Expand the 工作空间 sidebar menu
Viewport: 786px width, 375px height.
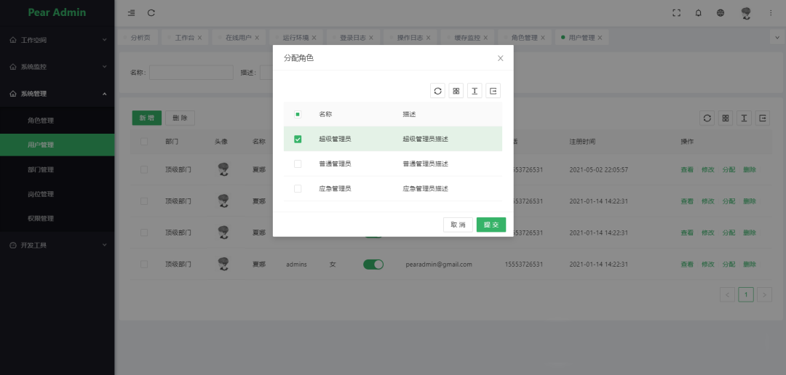click(57, 40)
